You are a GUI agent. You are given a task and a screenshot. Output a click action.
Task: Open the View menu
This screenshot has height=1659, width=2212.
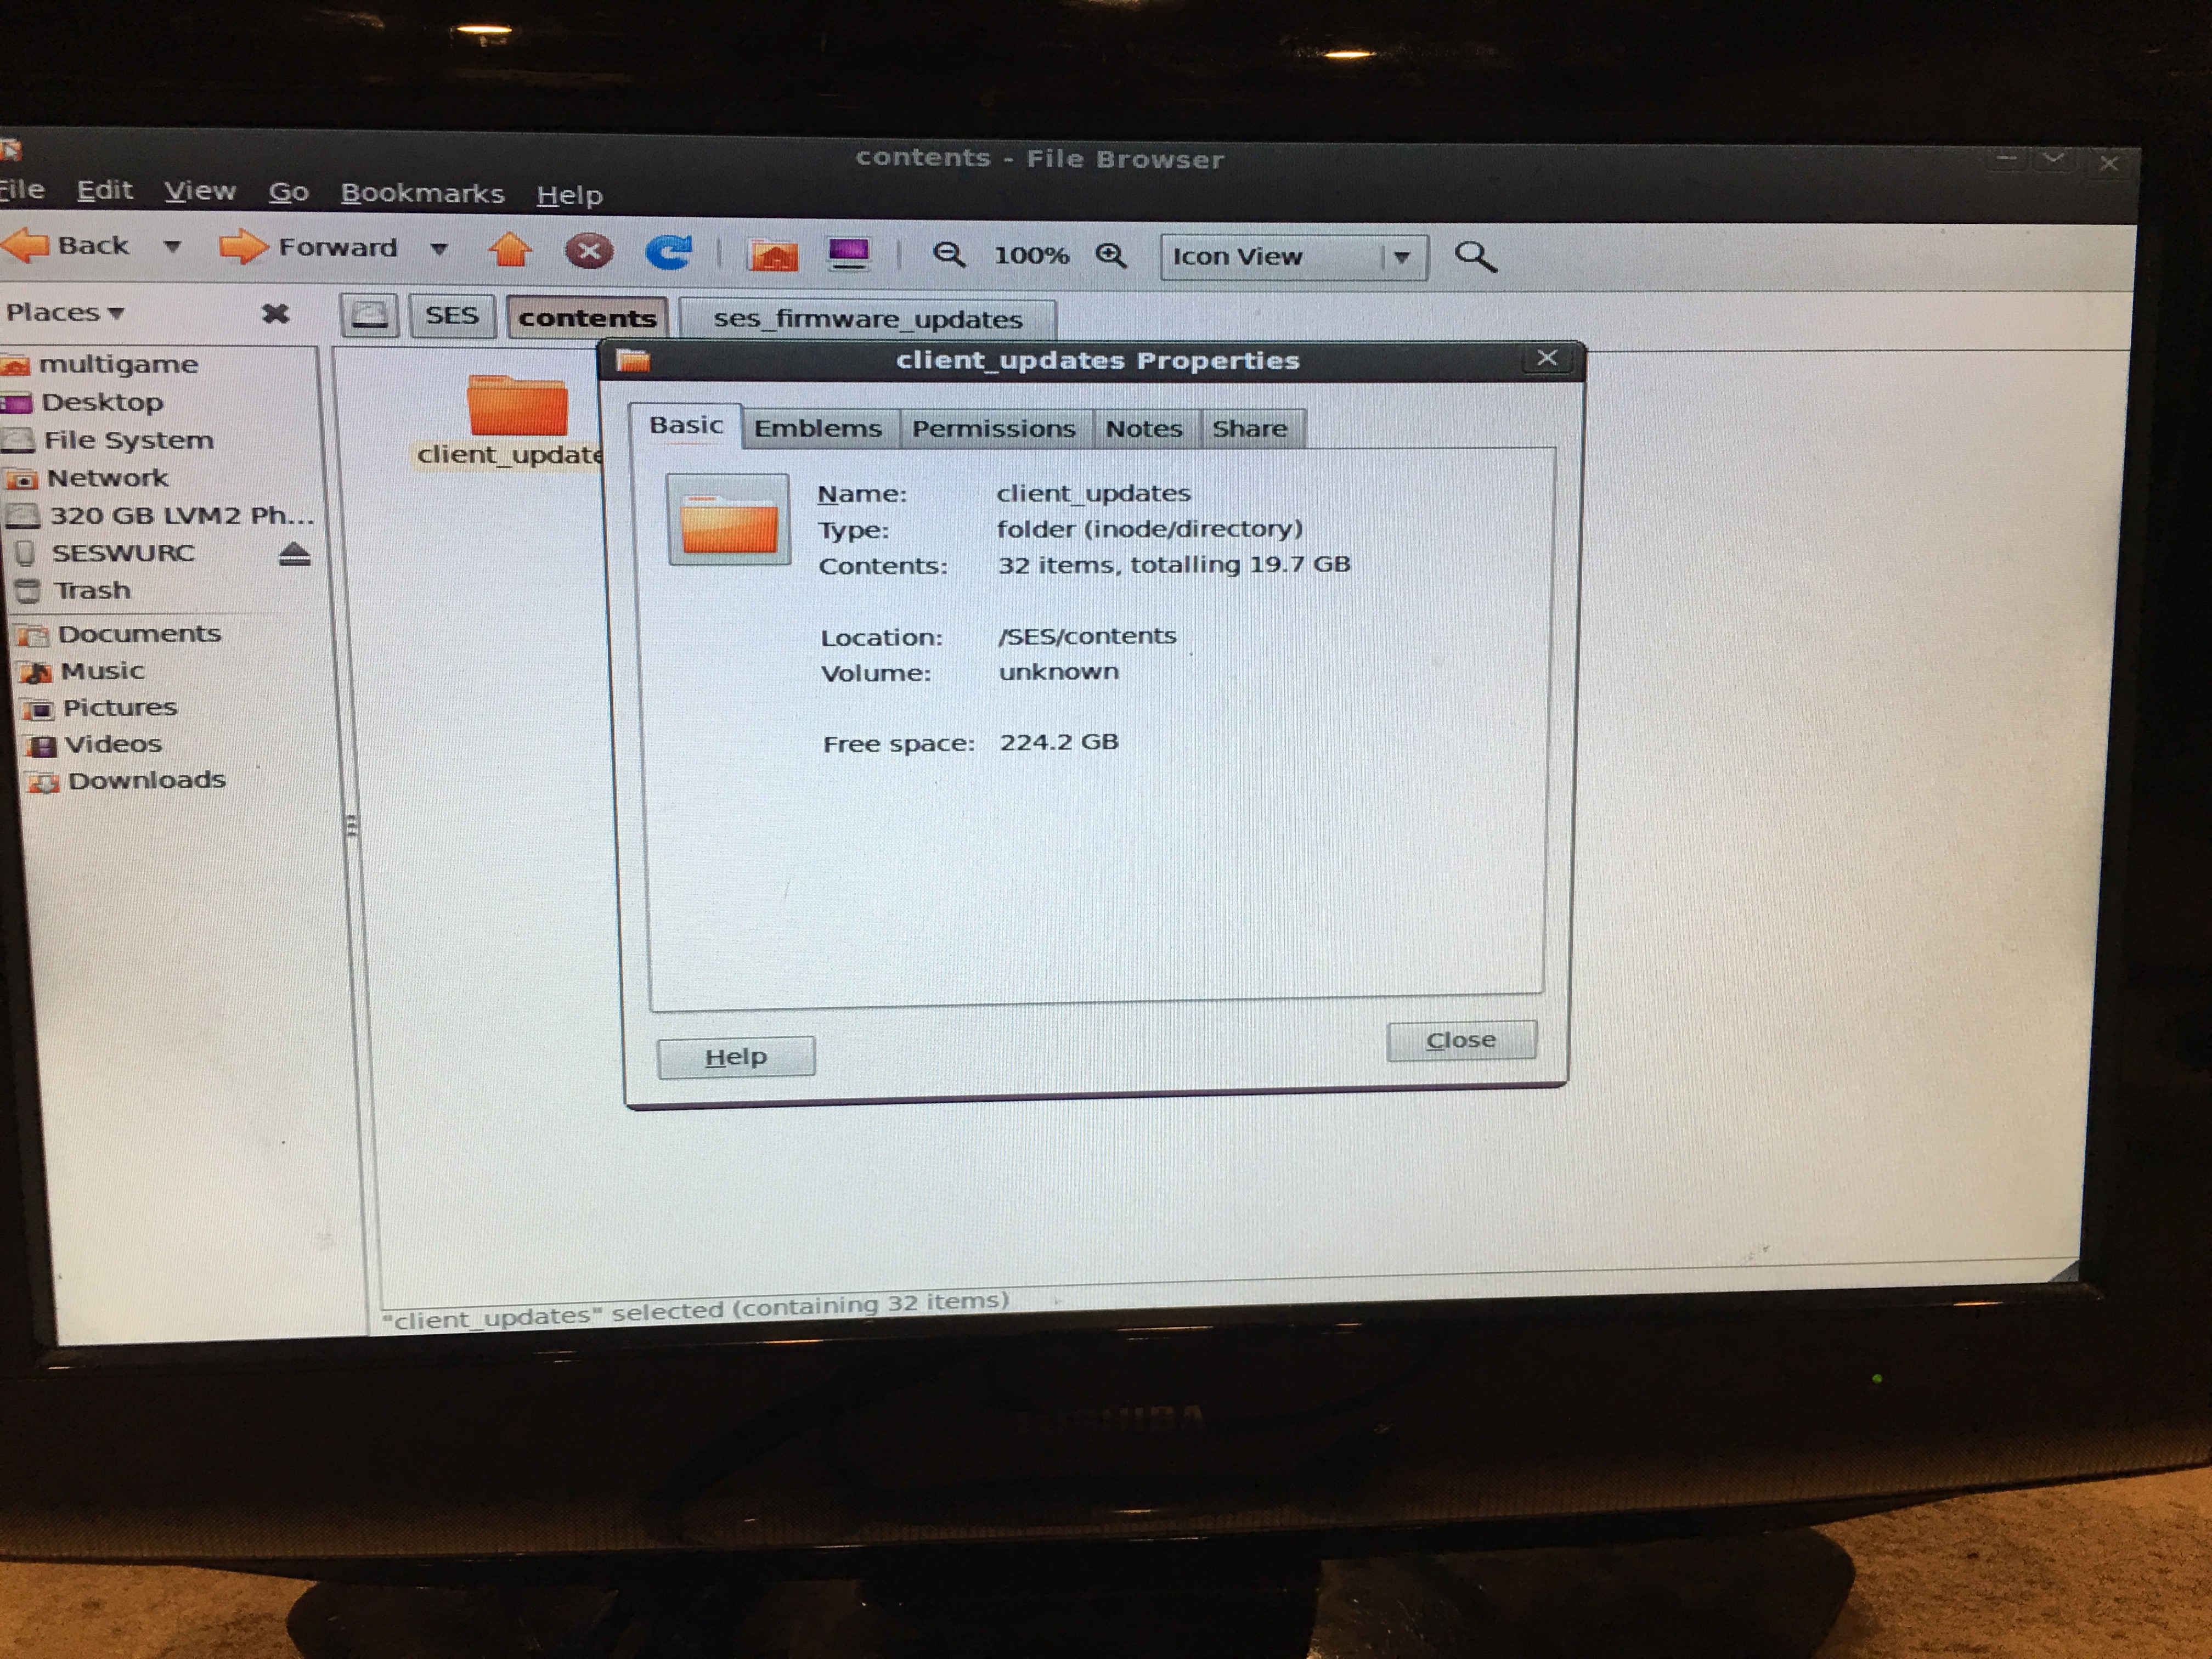[199, 191]
